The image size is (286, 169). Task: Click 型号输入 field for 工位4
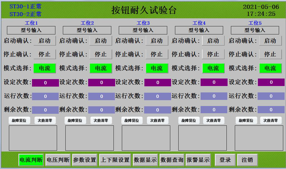(199, 30)
